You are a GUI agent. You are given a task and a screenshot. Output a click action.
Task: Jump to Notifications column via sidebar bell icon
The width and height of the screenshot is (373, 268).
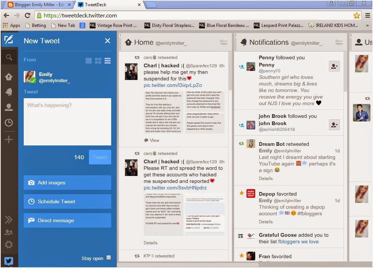[x=9, y=92]
